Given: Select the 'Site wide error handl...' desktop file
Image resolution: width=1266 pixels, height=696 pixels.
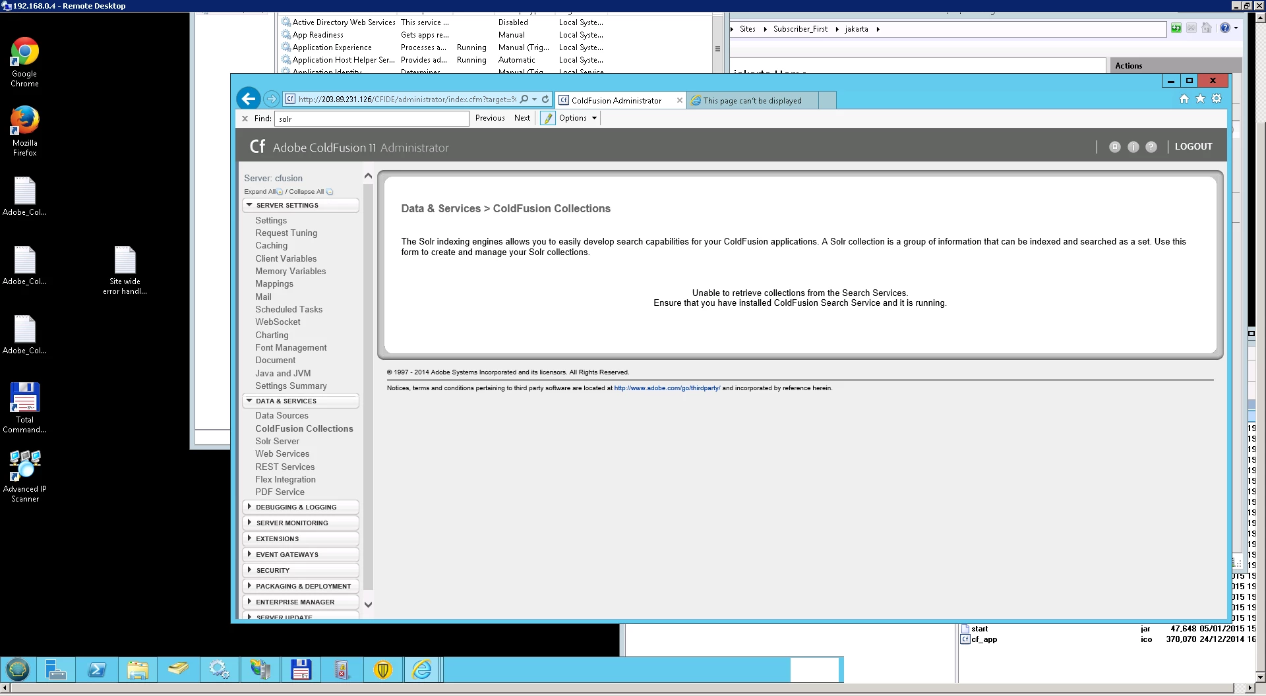Looking at the screenshot, I should (x=125, y=270).
